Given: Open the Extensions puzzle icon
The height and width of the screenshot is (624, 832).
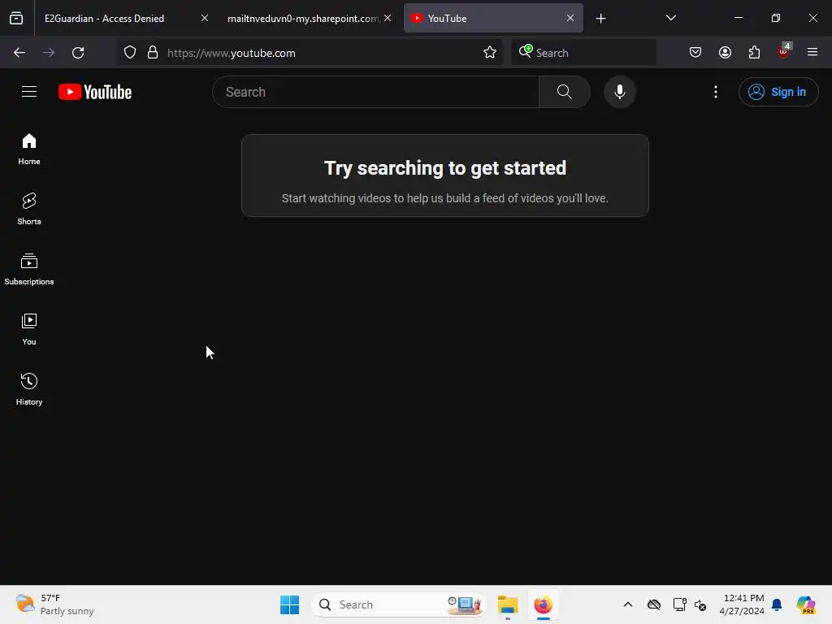Looking at the screenshot, I should pos(754,53).
